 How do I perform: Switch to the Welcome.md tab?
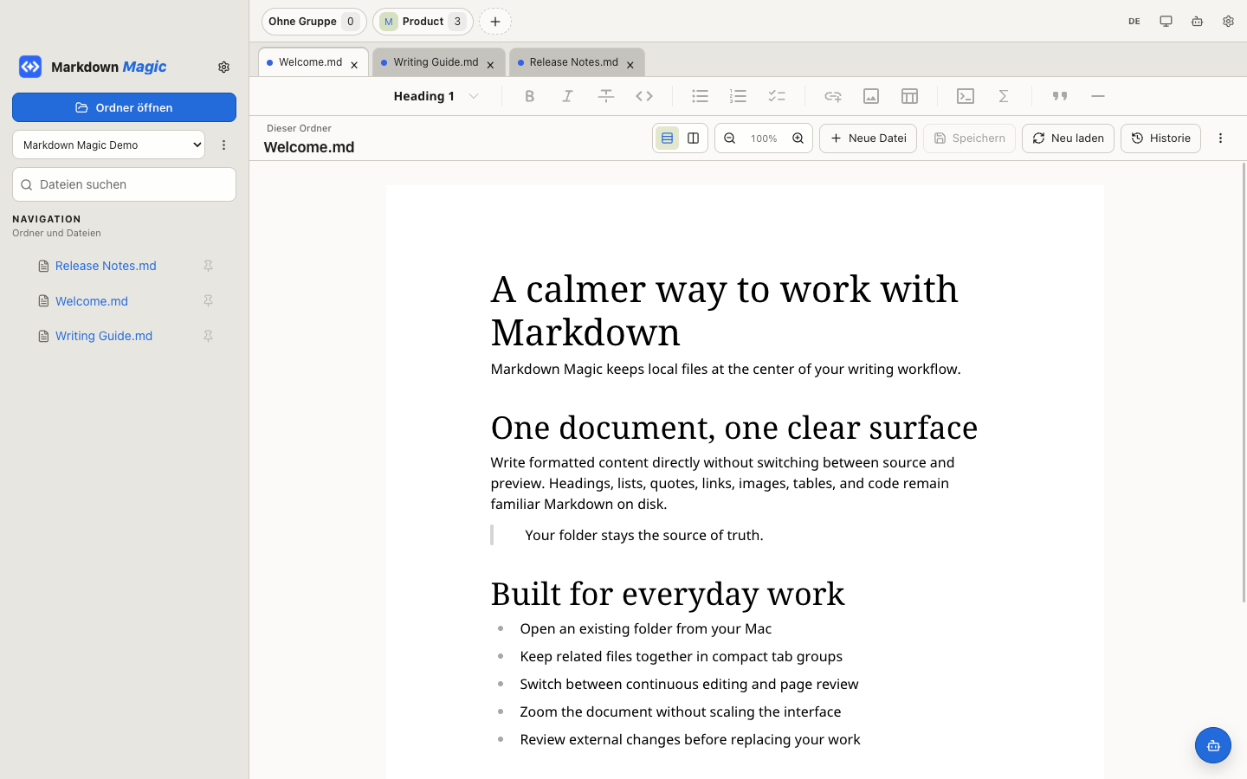(310, 62)
